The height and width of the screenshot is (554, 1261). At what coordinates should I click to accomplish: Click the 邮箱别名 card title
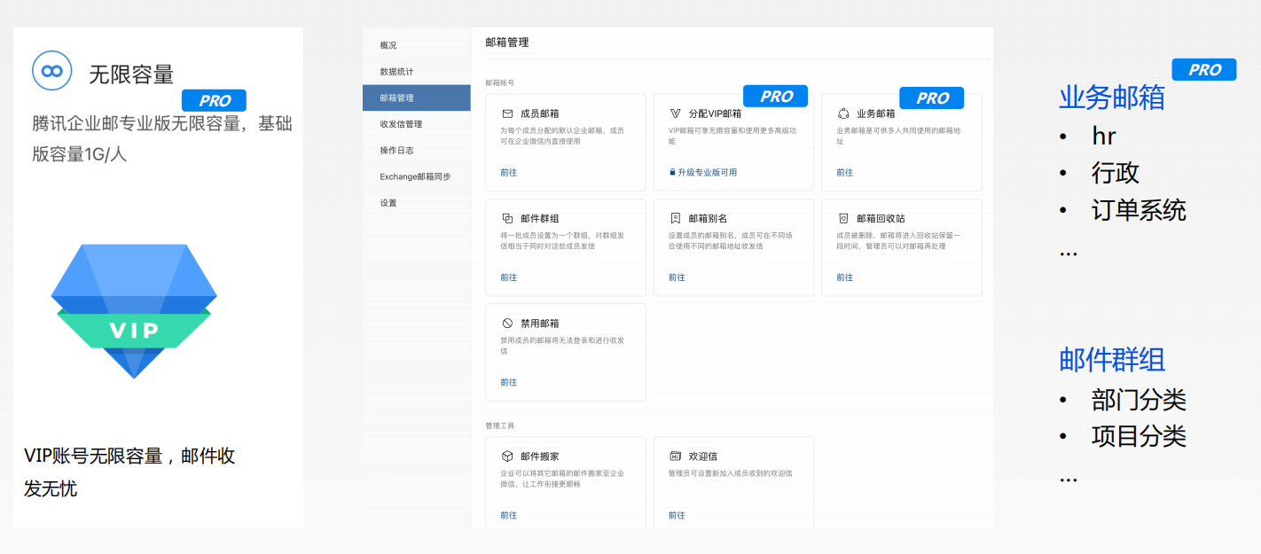pyautogui.click(x=708, y=218)
